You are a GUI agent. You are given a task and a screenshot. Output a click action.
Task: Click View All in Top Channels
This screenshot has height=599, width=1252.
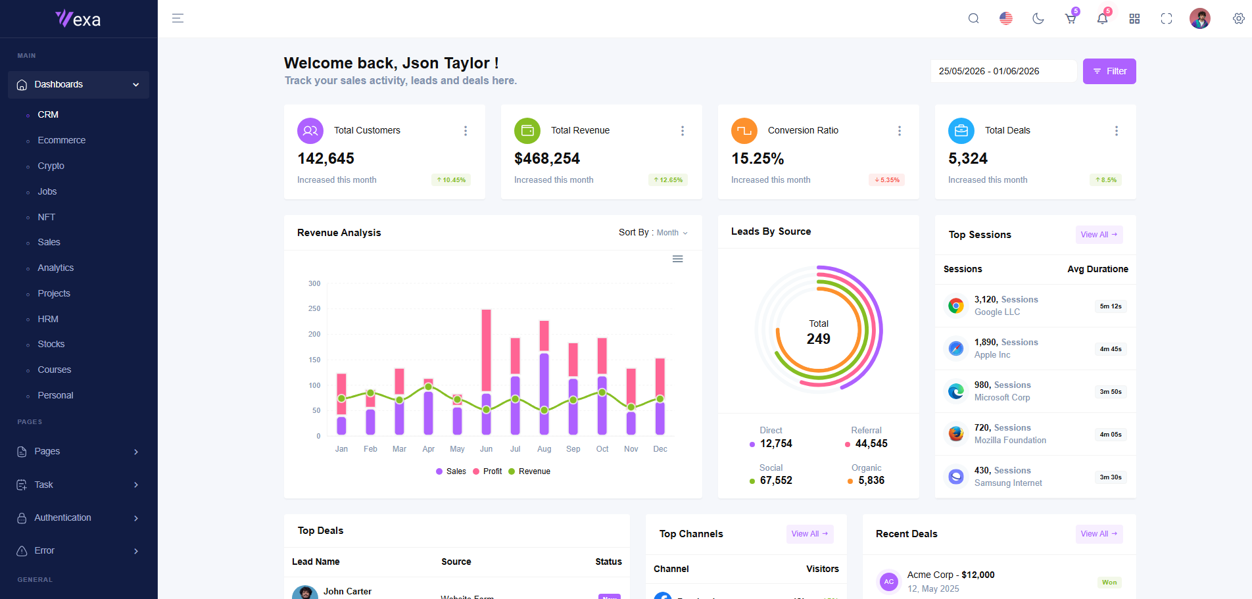point(810,534)
